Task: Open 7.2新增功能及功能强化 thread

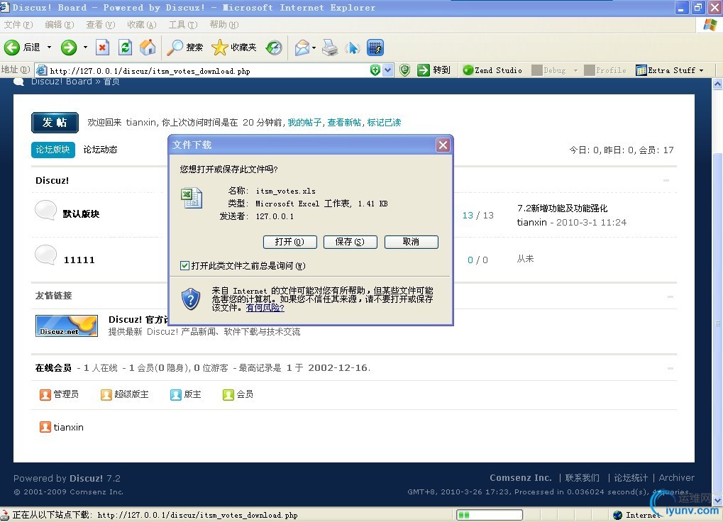Action: pos(562,209)
